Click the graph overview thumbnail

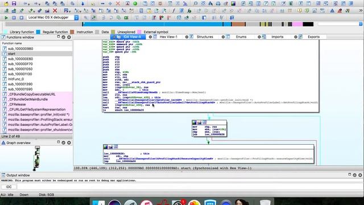(37, 158)
